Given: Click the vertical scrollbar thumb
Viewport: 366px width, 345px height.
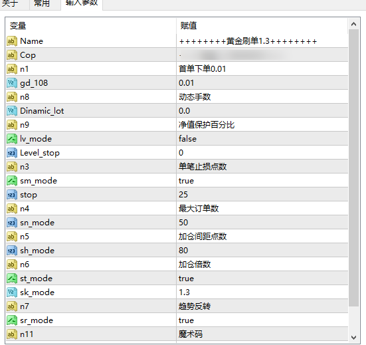Looking at the screenshot, I should click(353, 168).
